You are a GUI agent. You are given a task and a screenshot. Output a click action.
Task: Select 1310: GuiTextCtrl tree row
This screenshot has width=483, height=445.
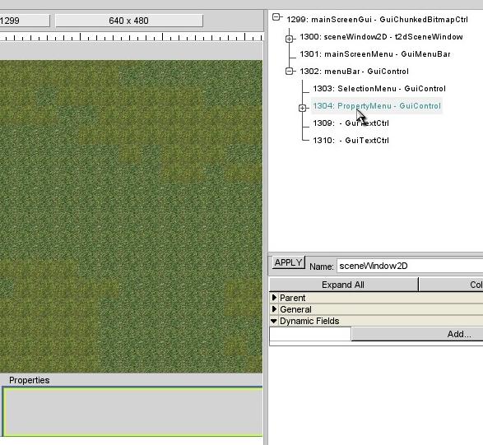pos(351,141)
